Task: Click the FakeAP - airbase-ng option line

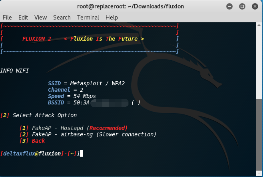Action: pyautogui.click(x=88, y=134)
